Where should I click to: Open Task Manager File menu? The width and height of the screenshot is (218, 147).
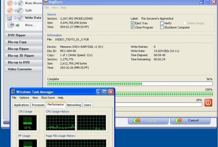pos(14,98)
